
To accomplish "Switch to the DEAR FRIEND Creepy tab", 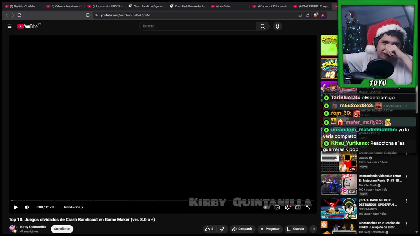I will coord(311,6).
